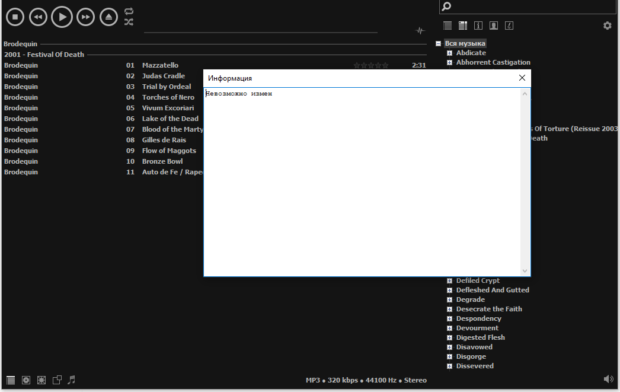Expand the Abdicate artist node

[x=450, y=53]
